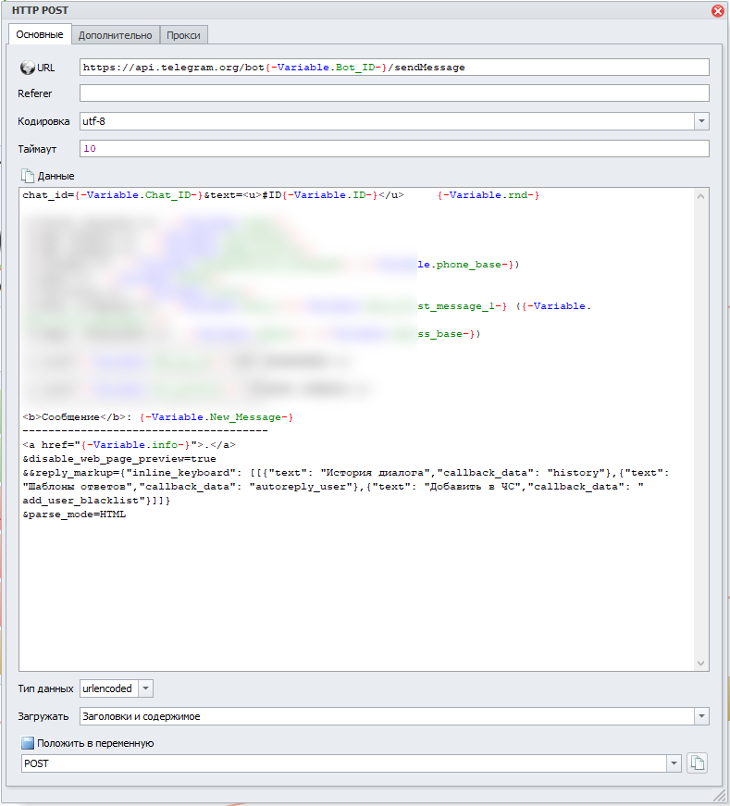
Task: Click the data area scrollbar down arrow
Action: (x=700, y=663)
